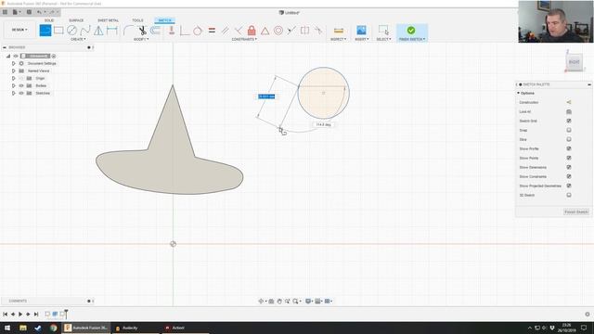Click the Pan hand icon
This screenshot has width=594, height=334.
click(x=279, y=302)
